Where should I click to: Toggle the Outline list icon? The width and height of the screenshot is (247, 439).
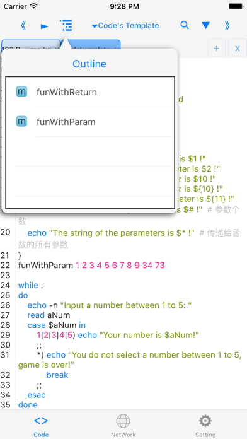[x=66, y=25]
